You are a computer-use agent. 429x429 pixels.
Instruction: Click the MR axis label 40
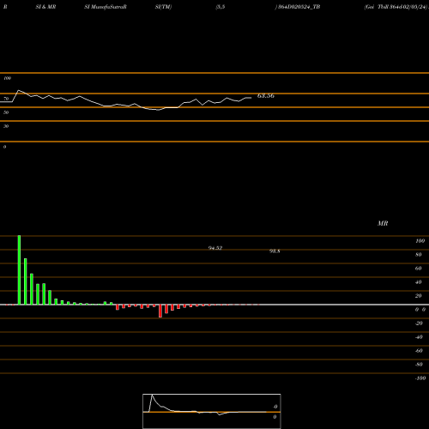coord(419,282)
